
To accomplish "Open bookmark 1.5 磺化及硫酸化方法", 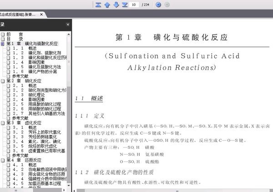I will click(37, 67).
